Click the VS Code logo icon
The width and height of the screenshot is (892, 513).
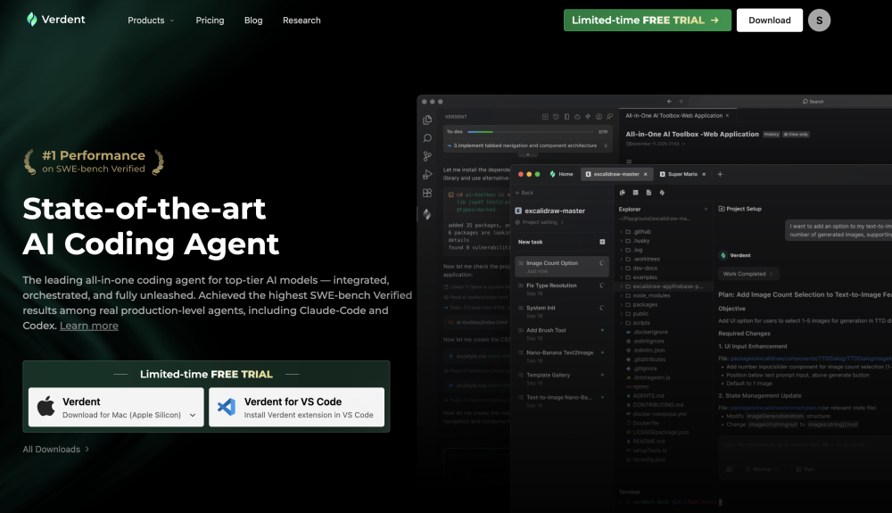(227, 408)
